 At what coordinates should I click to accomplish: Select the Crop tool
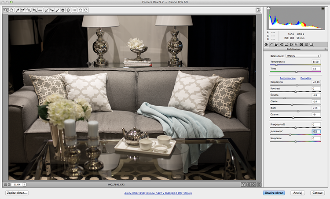point(34,10)
